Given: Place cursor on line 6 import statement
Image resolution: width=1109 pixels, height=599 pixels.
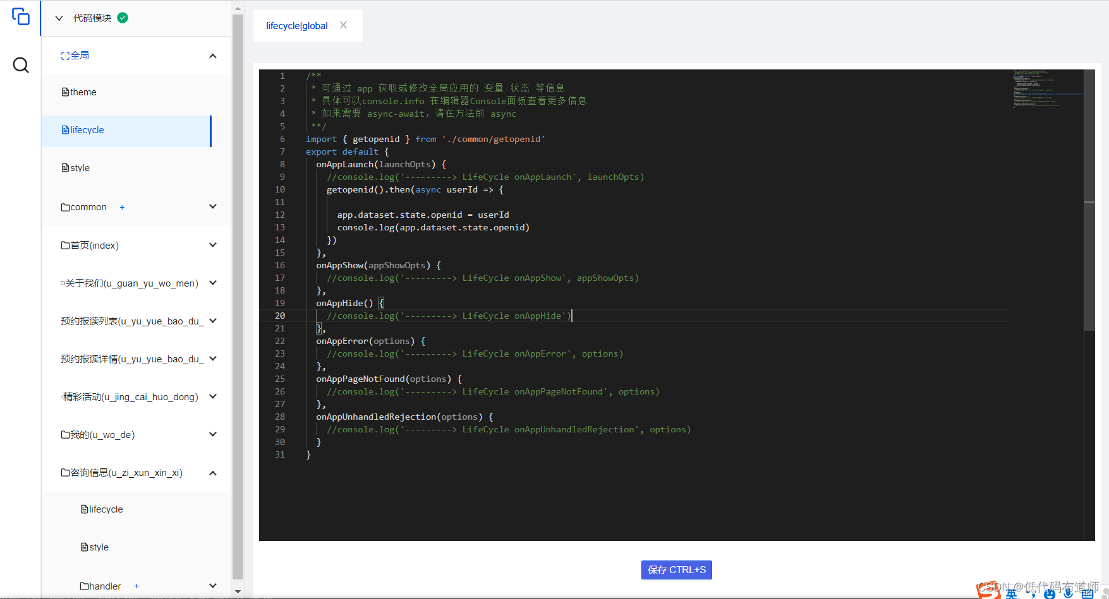Looking at the screenshot, I should 425,139.
